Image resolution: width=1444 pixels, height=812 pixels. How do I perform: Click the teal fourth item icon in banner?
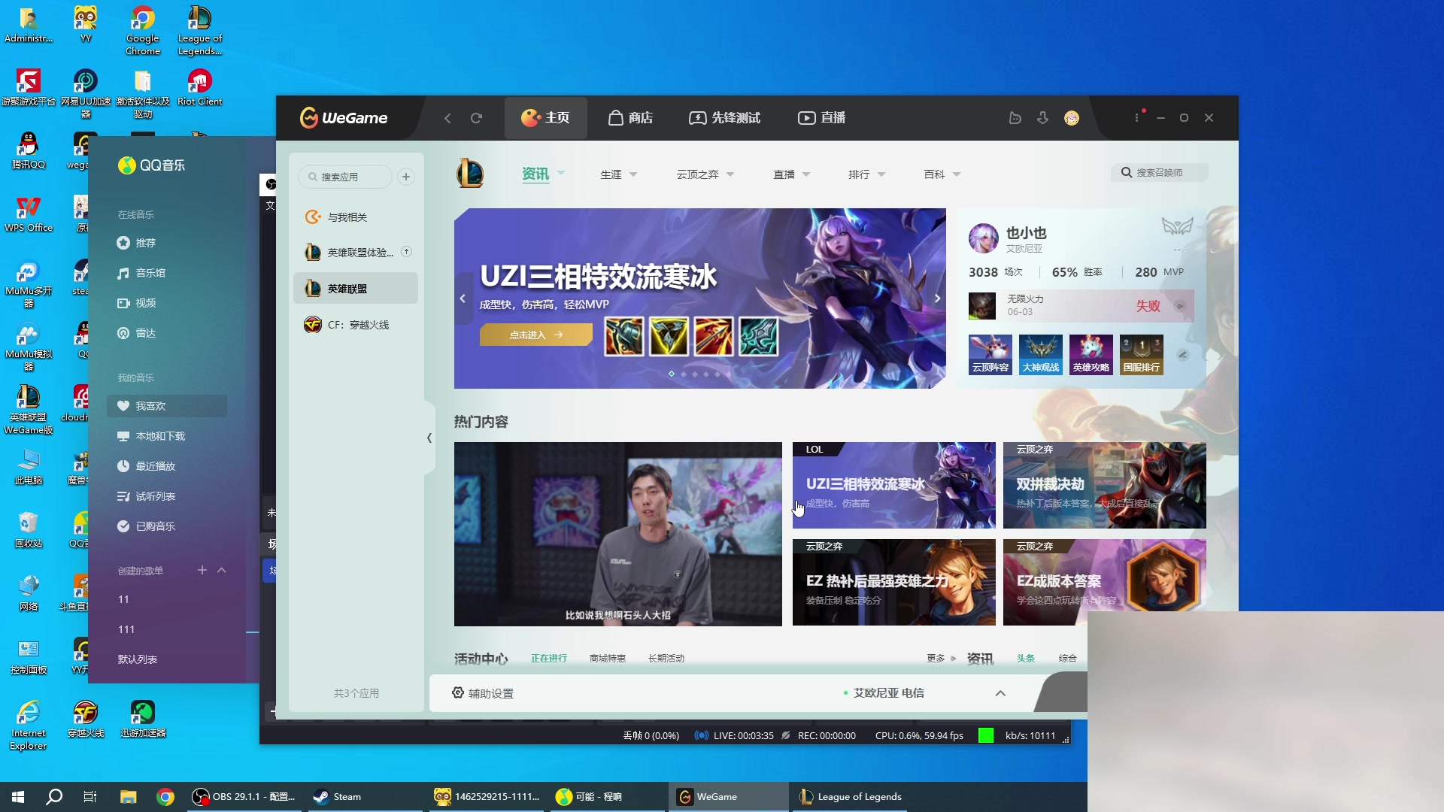(x=759, y=336)
